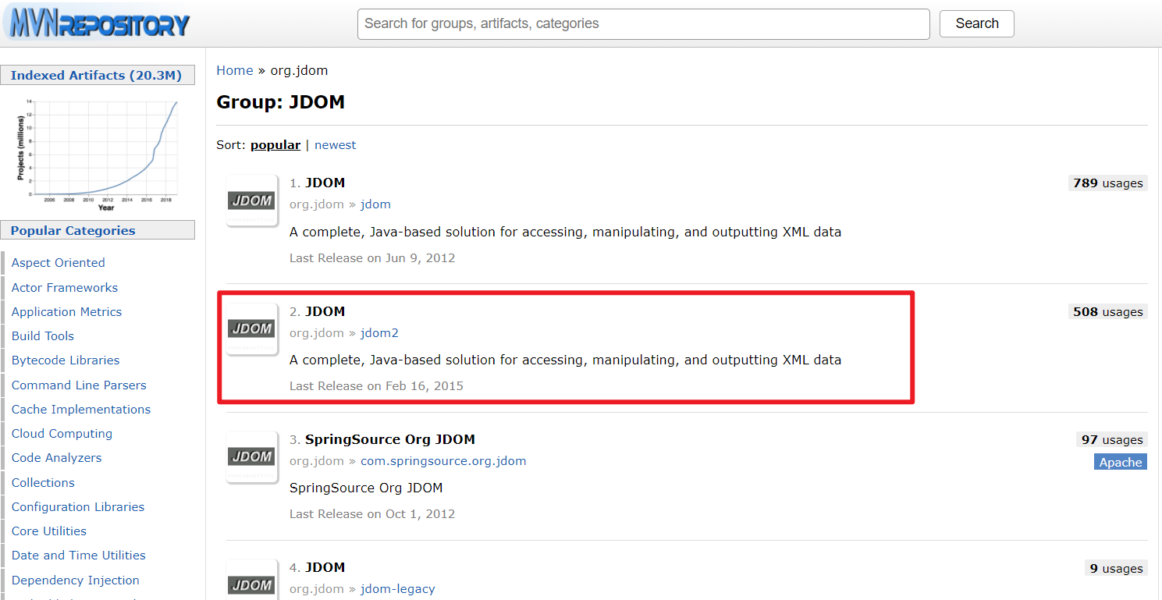This screenshot has height=600, width=1162.
Task: Open the jdom2 artifact link
Action: (379, 332)
